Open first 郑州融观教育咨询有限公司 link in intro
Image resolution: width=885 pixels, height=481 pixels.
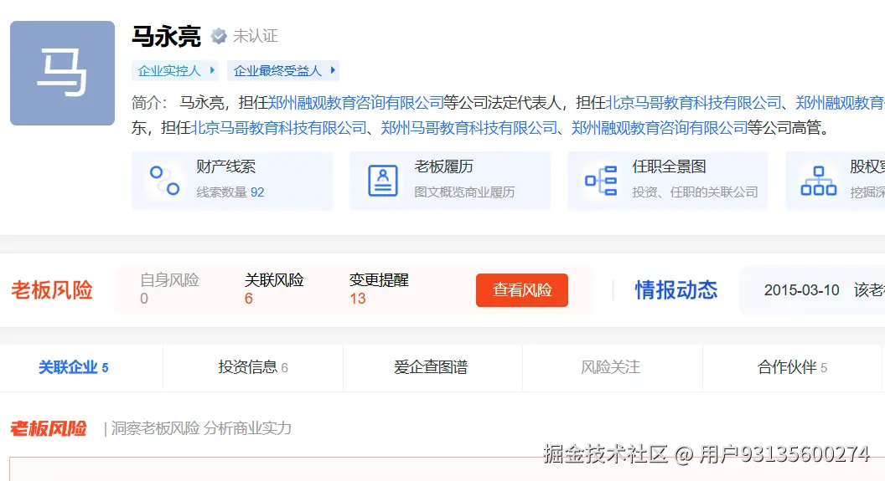(355, 103)
